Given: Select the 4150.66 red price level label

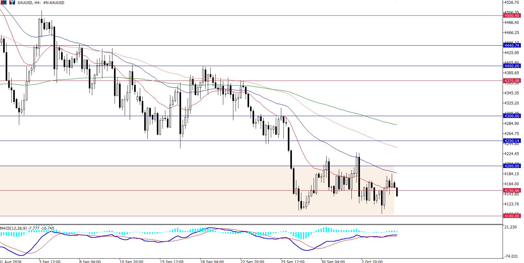Looking at the screenshot, I should [x=512, y=190].
